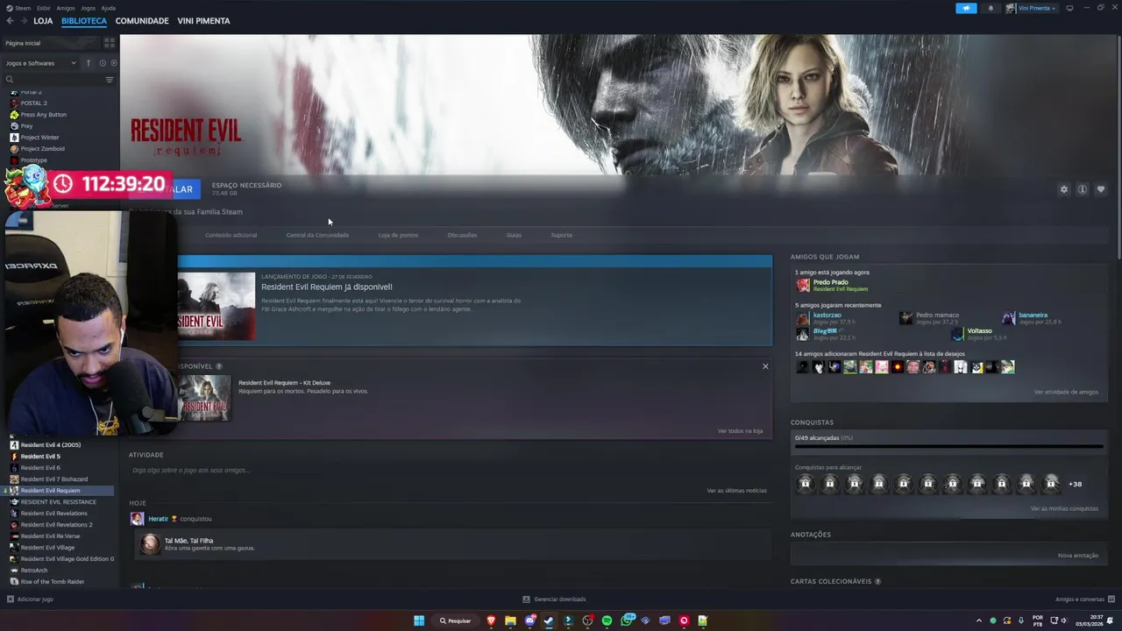Viewport: 1122px width, 631px height.
Task: Open WhatsApp from taskbar
Action: [x=627, y=620]
